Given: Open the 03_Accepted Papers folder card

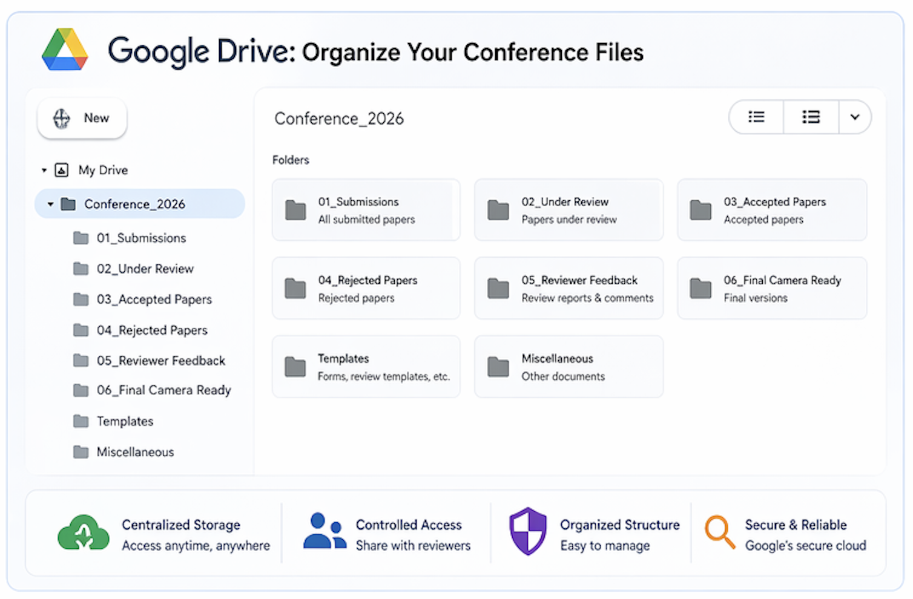Looking at the screenshot, I should tap(771, 210).
